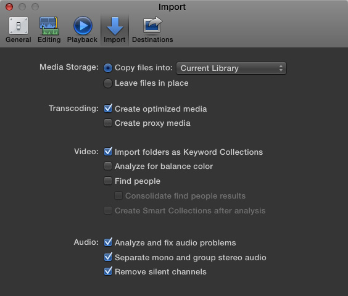Disable Remove silent channels checkbox
This screenshot has height=296, width=348.
[108, 271]
